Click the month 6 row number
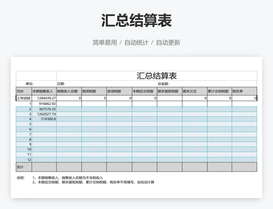 tap(30, 129)
